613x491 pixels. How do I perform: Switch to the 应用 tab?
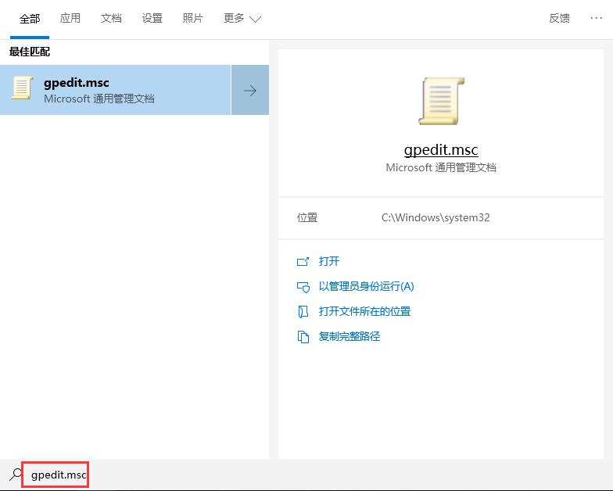click(x=70, y=19)
